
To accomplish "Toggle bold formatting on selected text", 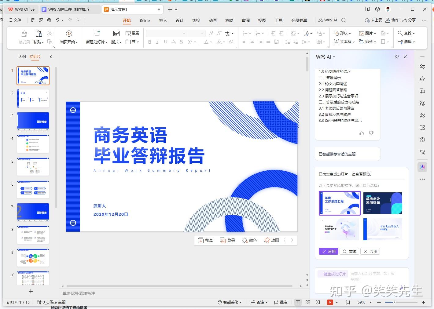I will (x=149, y=42).
